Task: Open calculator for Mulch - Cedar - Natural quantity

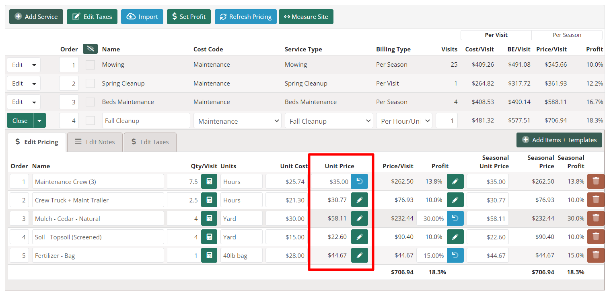Action: click(x=209, y=218)
